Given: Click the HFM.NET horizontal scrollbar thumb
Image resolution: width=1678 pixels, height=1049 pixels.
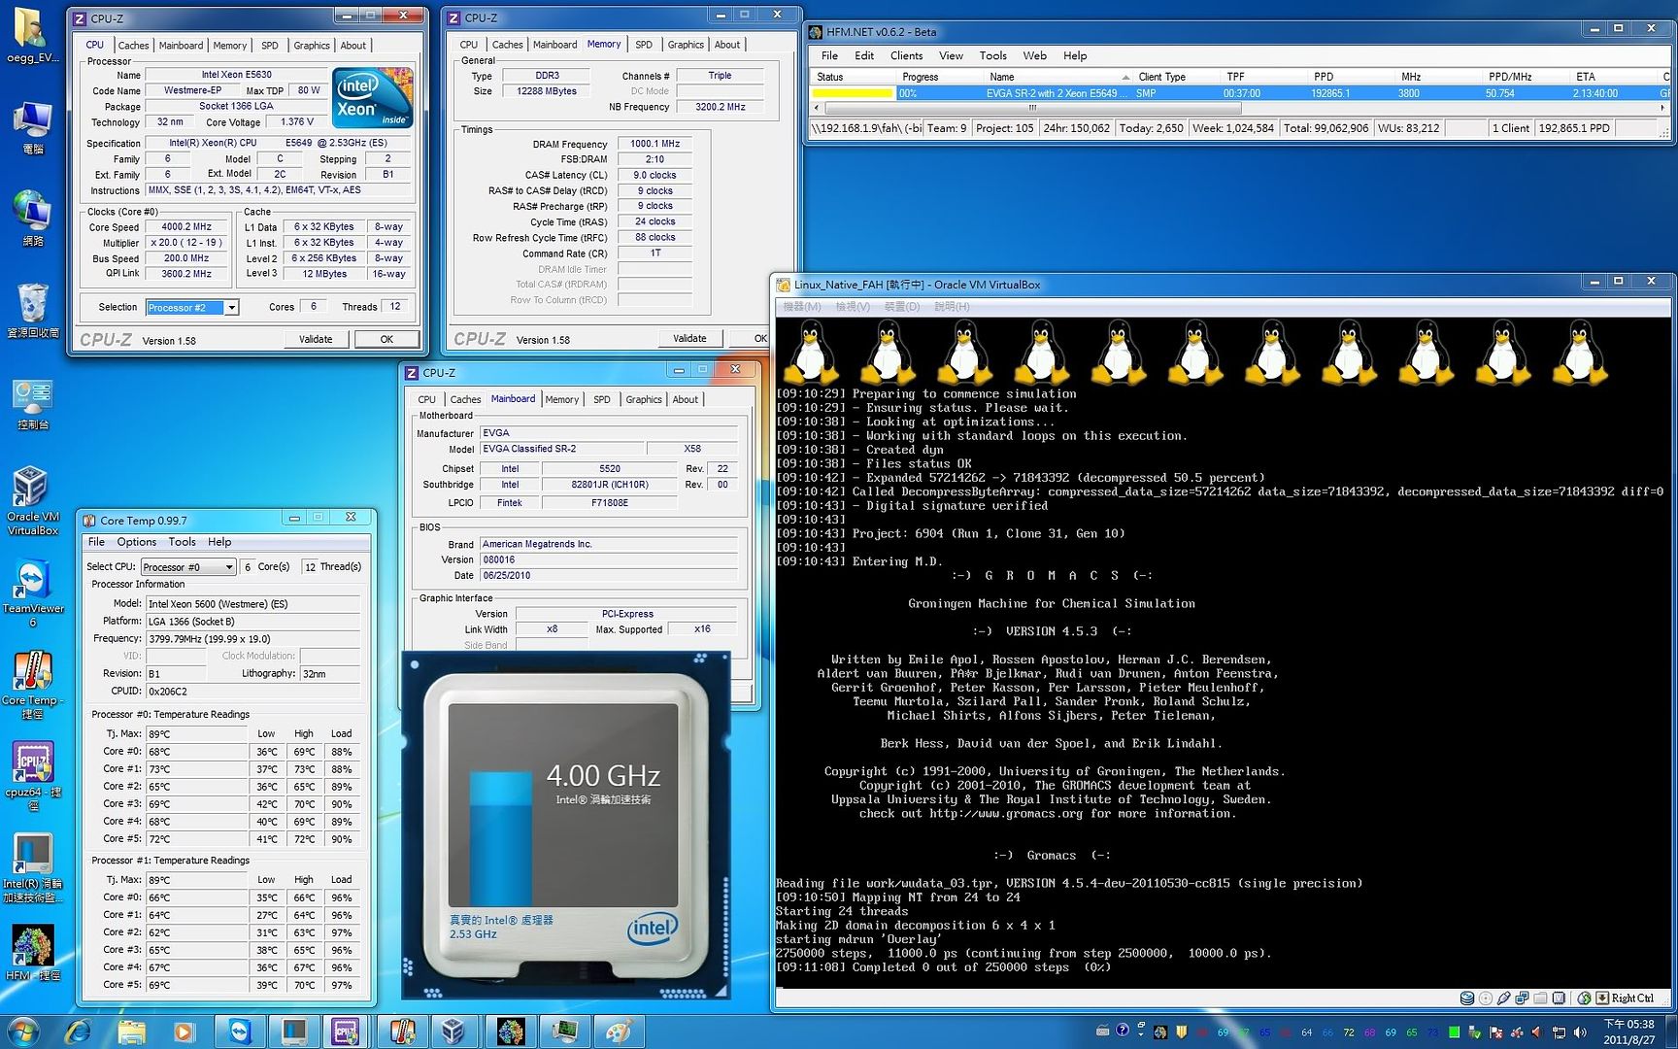Looking at the screenshot, I should (x=1031, y=108).
